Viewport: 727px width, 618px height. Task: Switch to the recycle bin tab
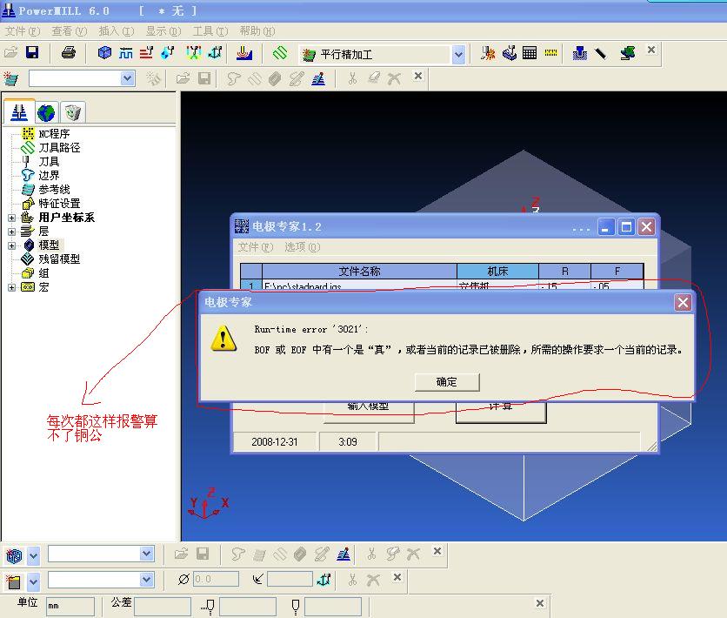coord(73,112)
